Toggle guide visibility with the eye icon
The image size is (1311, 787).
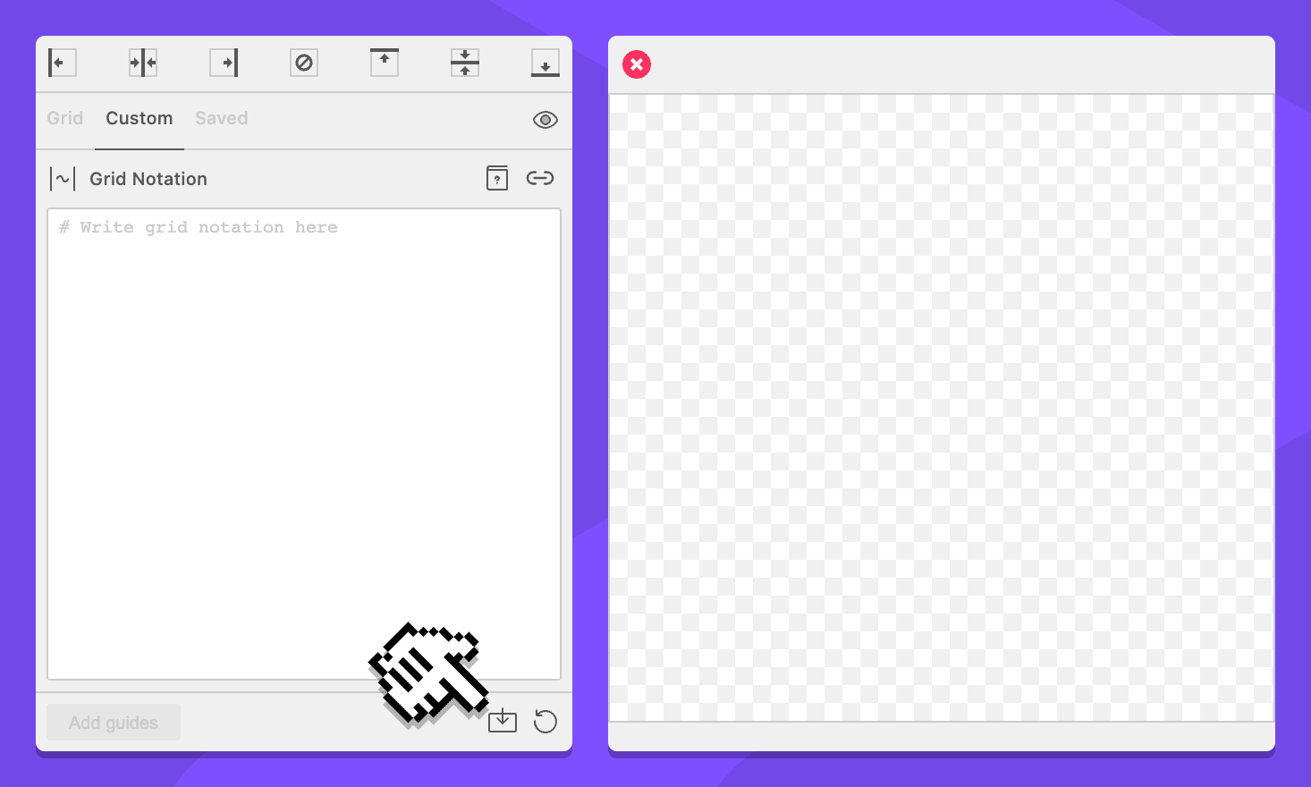coord(545,120)
